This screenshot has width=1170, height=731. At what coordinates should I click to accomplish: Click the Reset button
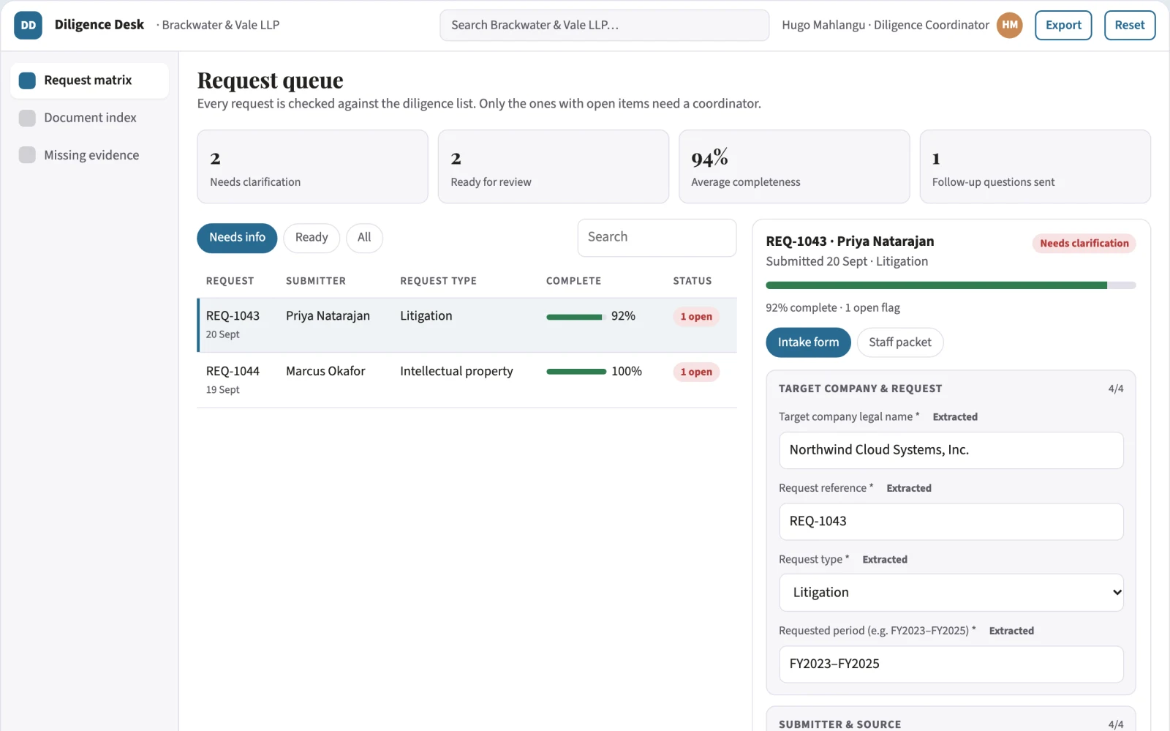1130,25
